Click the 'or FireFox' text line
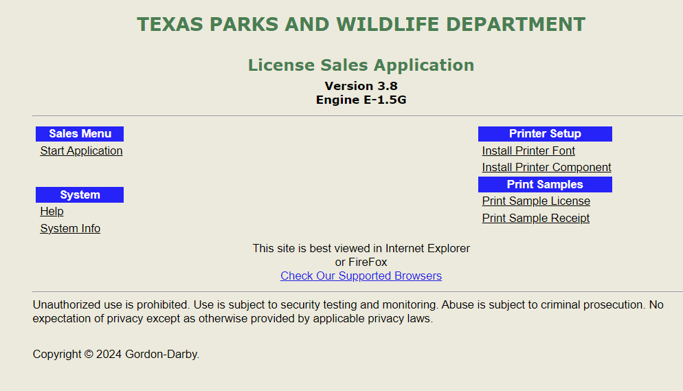This screenshot has height=391, width=683. pyautogui.click(x=361, y=262)
